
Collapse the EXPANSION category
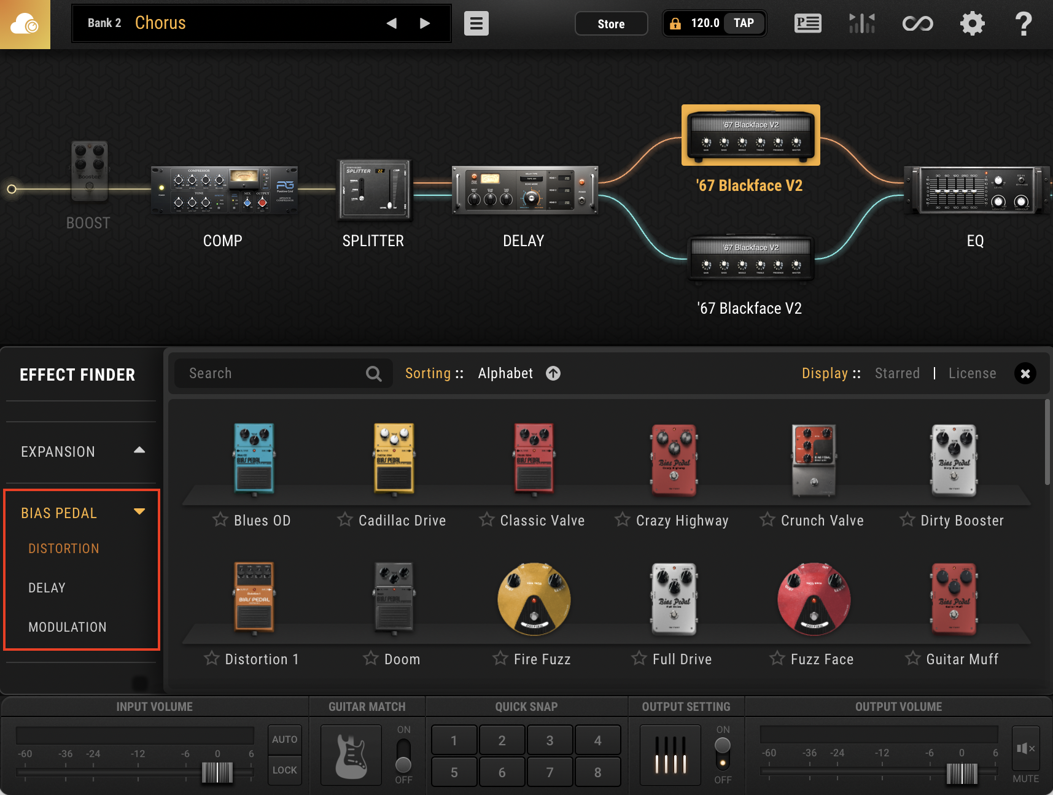click(139, 451)
